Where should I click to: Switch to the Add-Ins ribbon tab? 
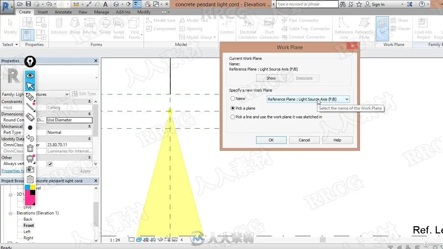(123, 12)
